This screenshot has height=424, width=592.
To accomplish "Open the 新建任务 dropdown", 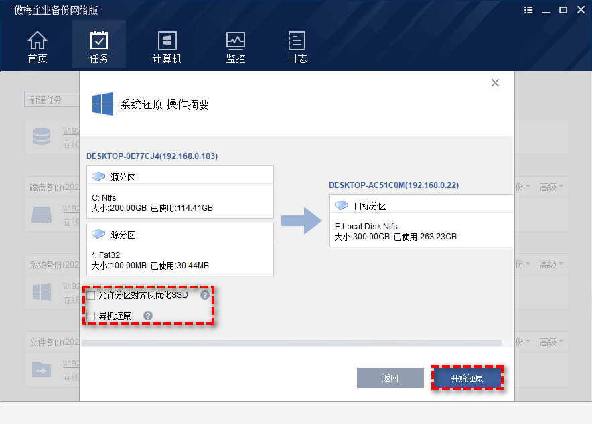I will tap(51, 100).
